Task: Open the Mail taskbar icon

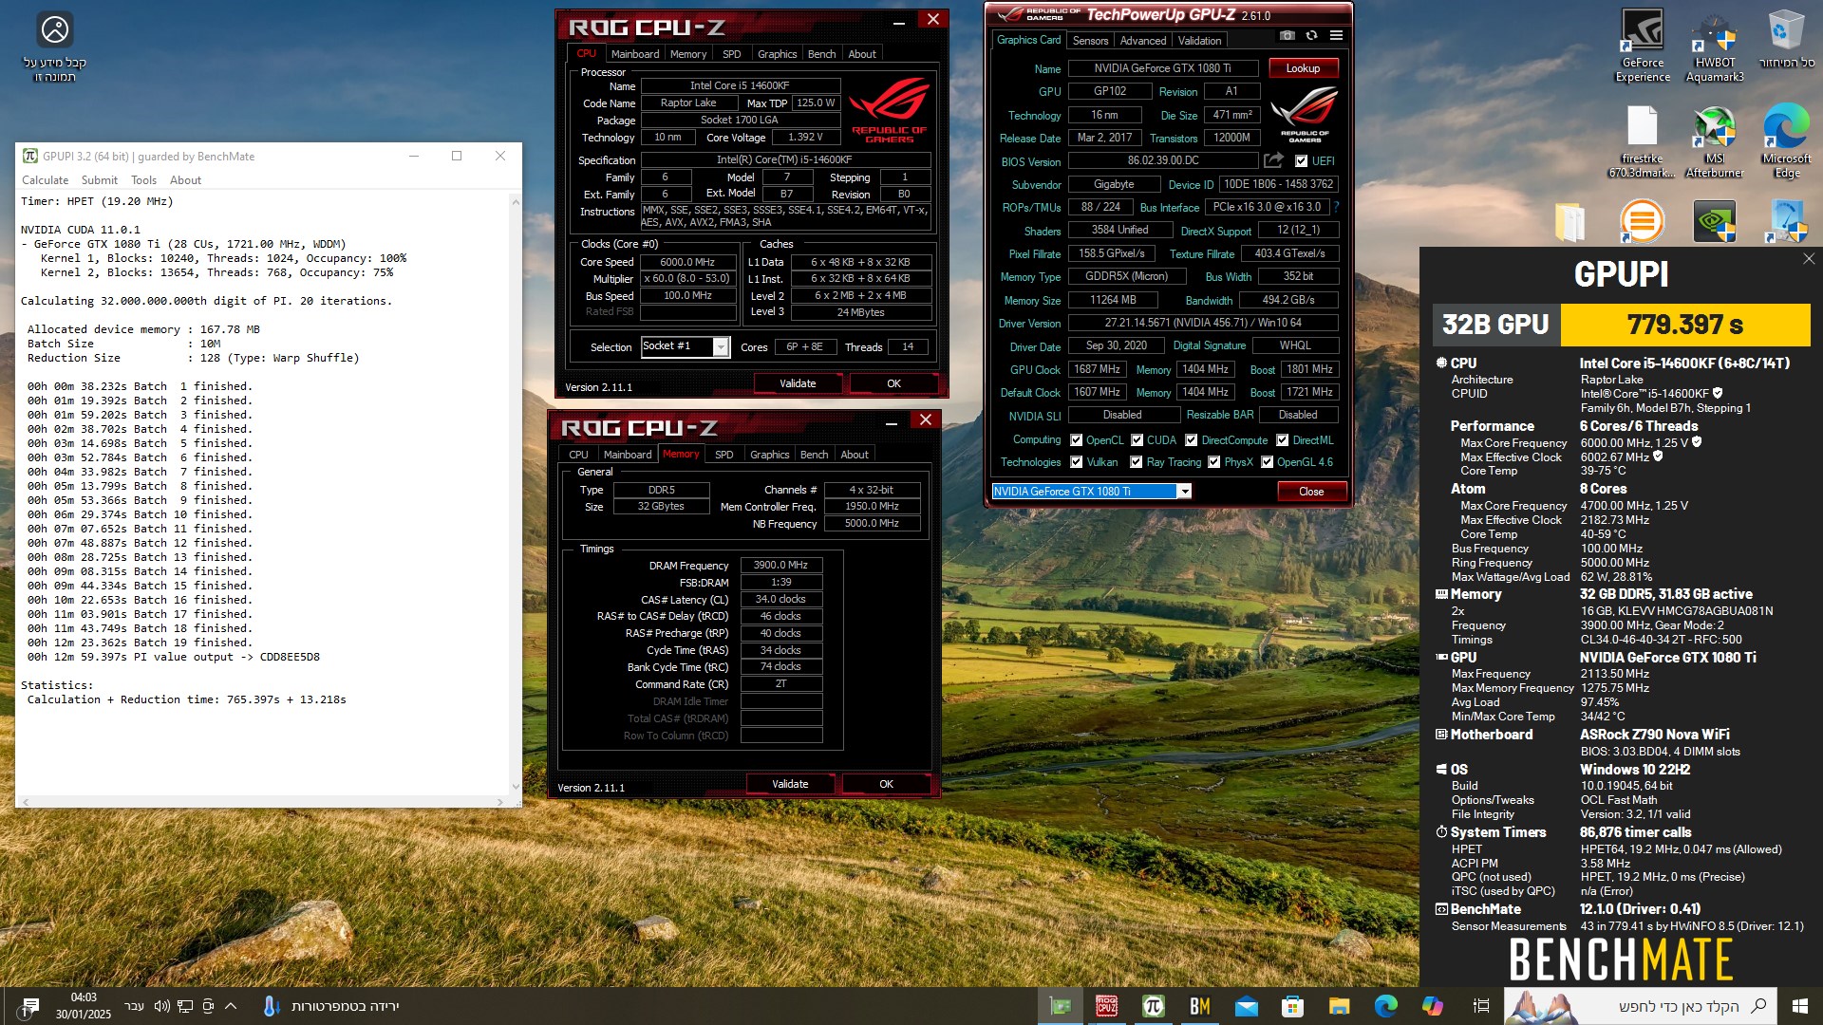Action: point(1246,1006)
